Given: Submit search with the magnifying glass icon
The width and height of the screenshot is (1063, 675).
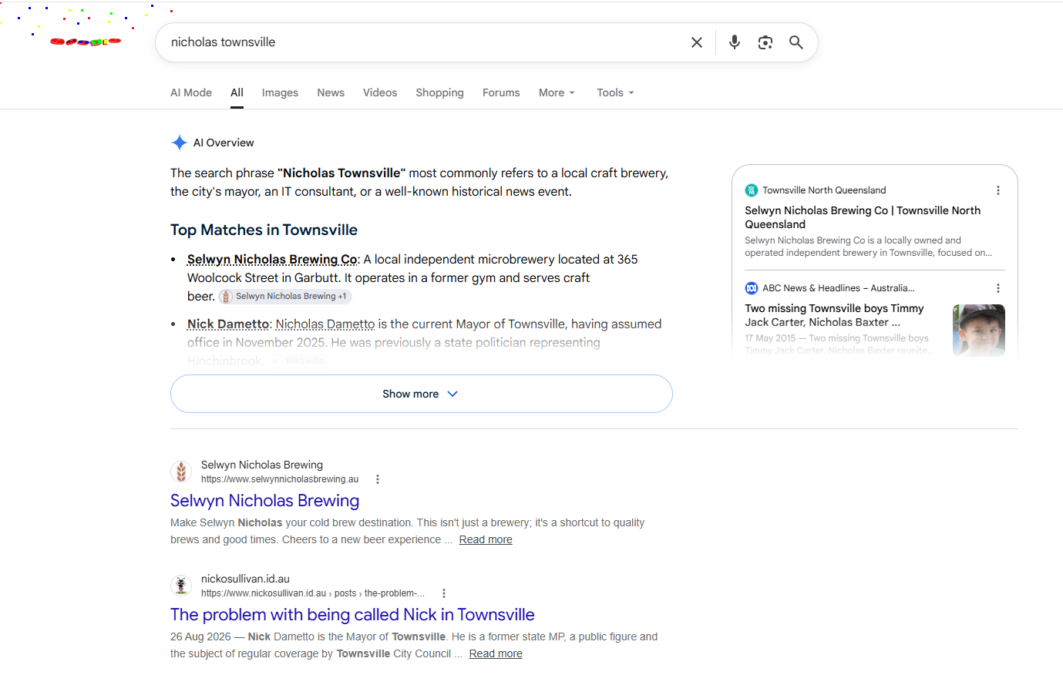Looking at the screenshot, I should pos(796,42).
